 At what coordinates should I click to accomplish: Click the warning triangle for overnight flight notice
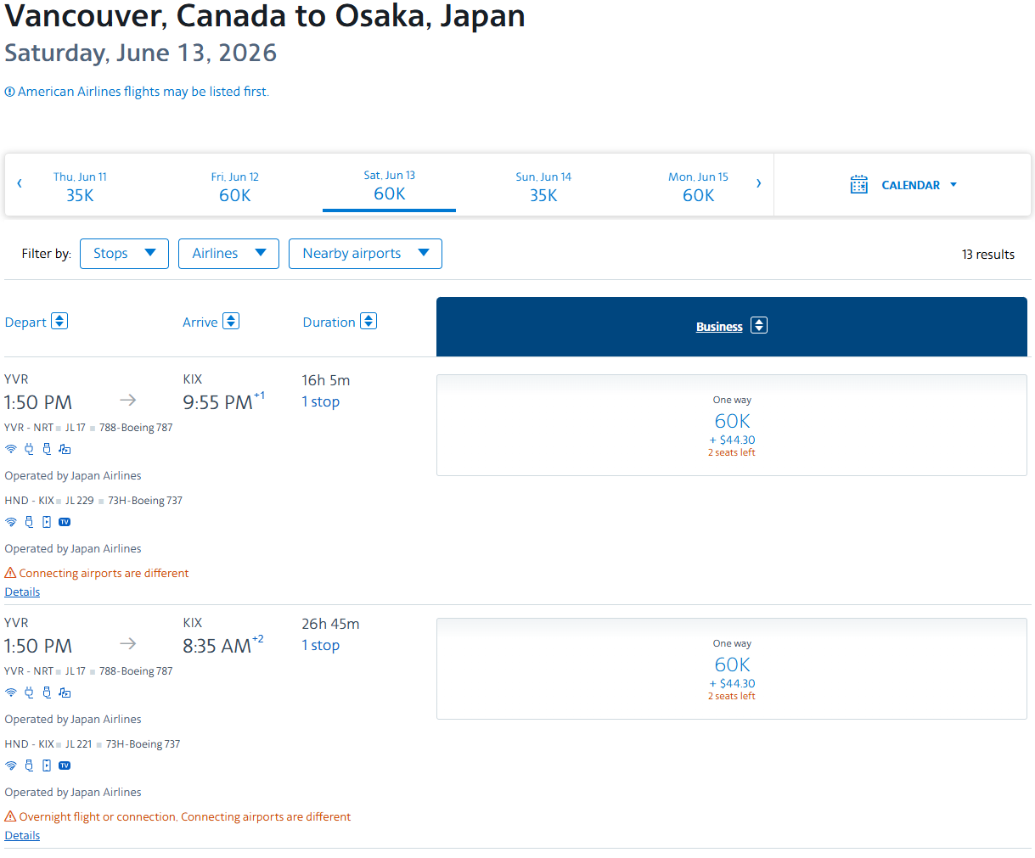pos(10,816)
